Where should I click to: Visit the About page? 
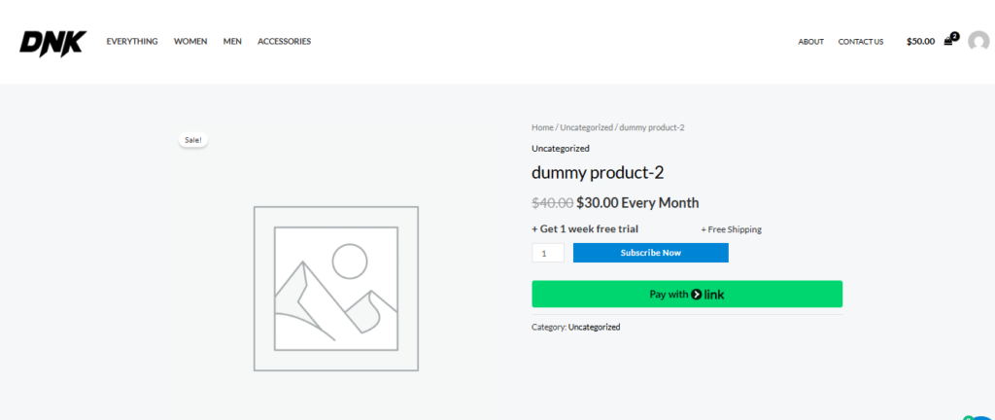click(810, 42)
